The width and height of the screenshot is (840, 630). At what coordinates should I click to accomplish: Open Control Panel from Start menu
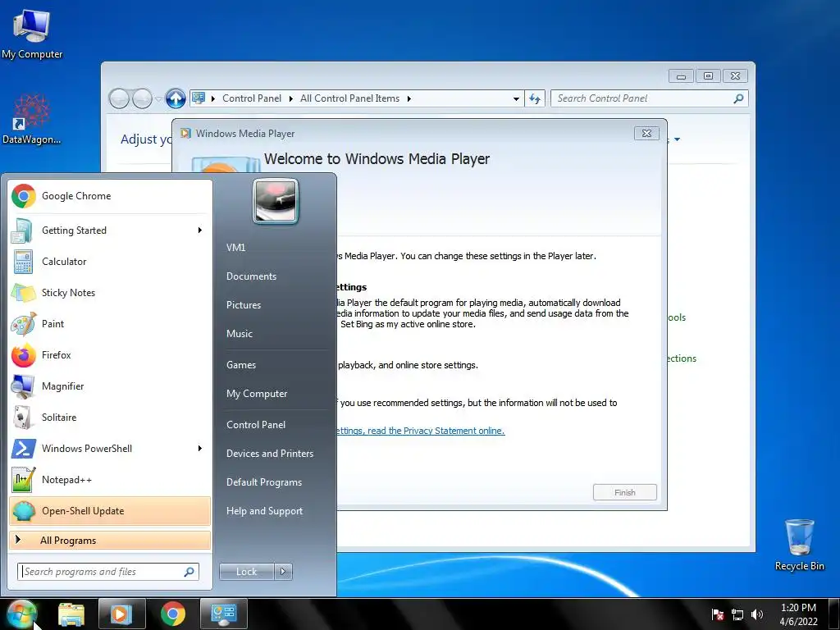tap(256, 425)
